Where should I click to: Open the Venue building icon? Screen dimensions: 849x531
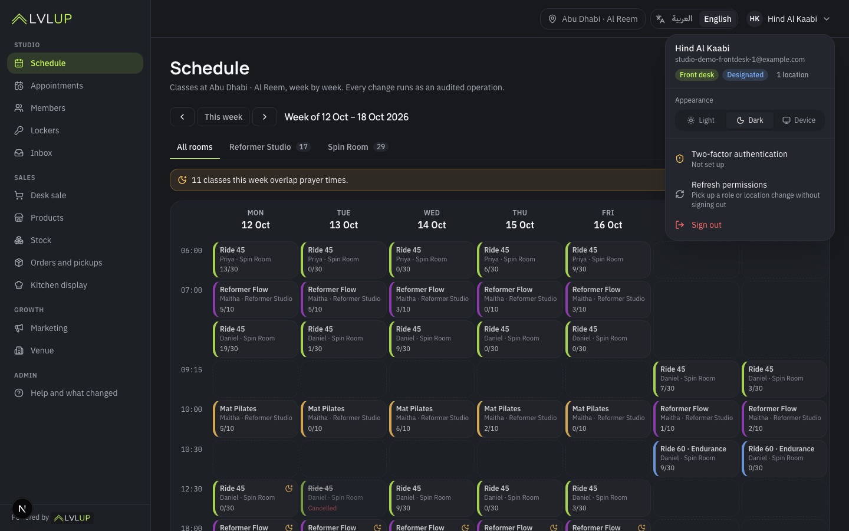tap(19, 350)
